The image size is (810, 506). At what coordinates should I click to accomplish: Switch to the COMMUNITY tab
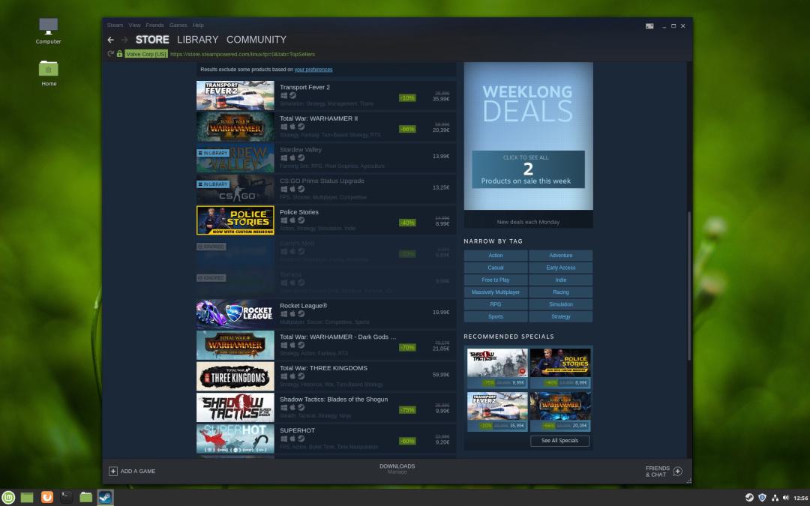pyautogui.click(x=256, y=40)
